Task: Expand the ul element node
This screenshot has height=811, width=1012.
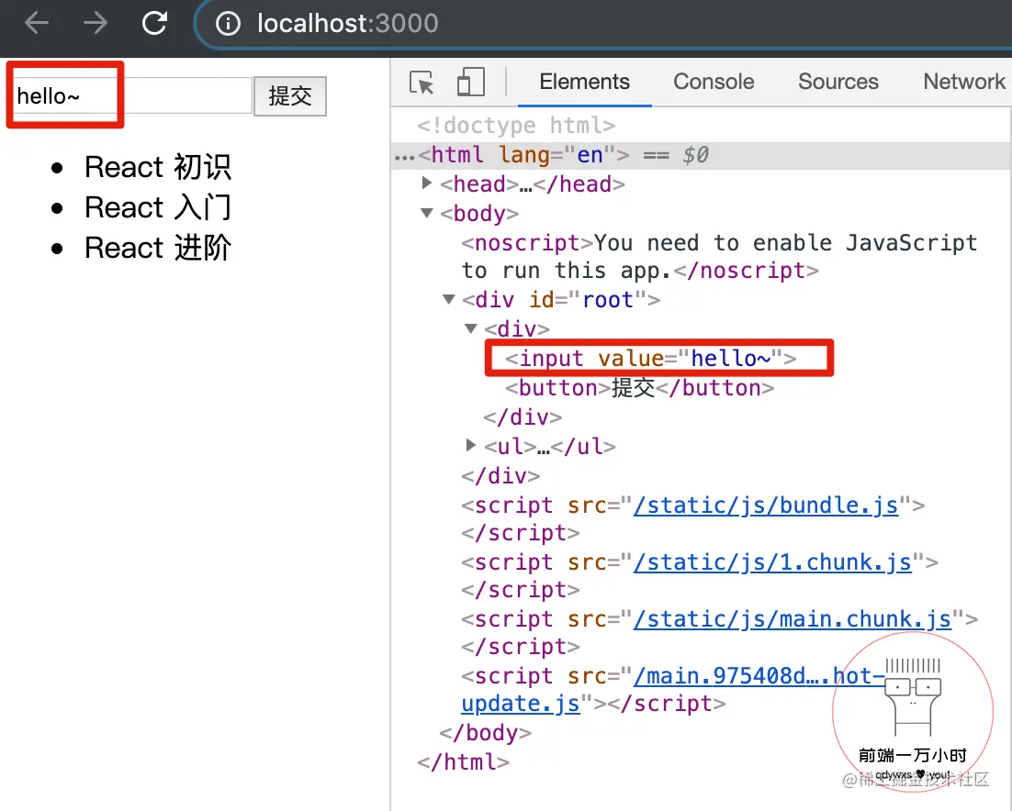Action: click(x=470, y=445)
